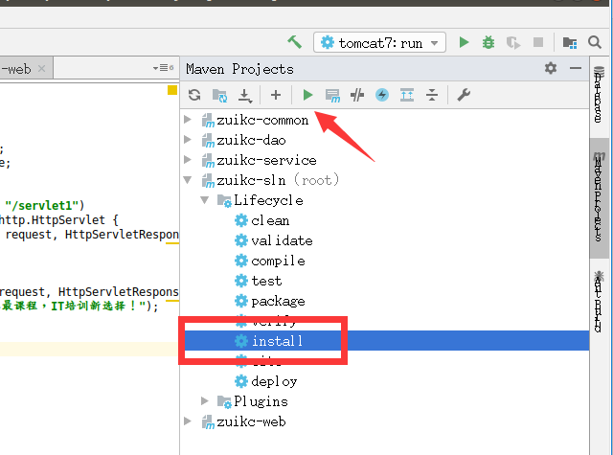
Task: Download sources and documentation icon
Action: (x=245, y=95)
